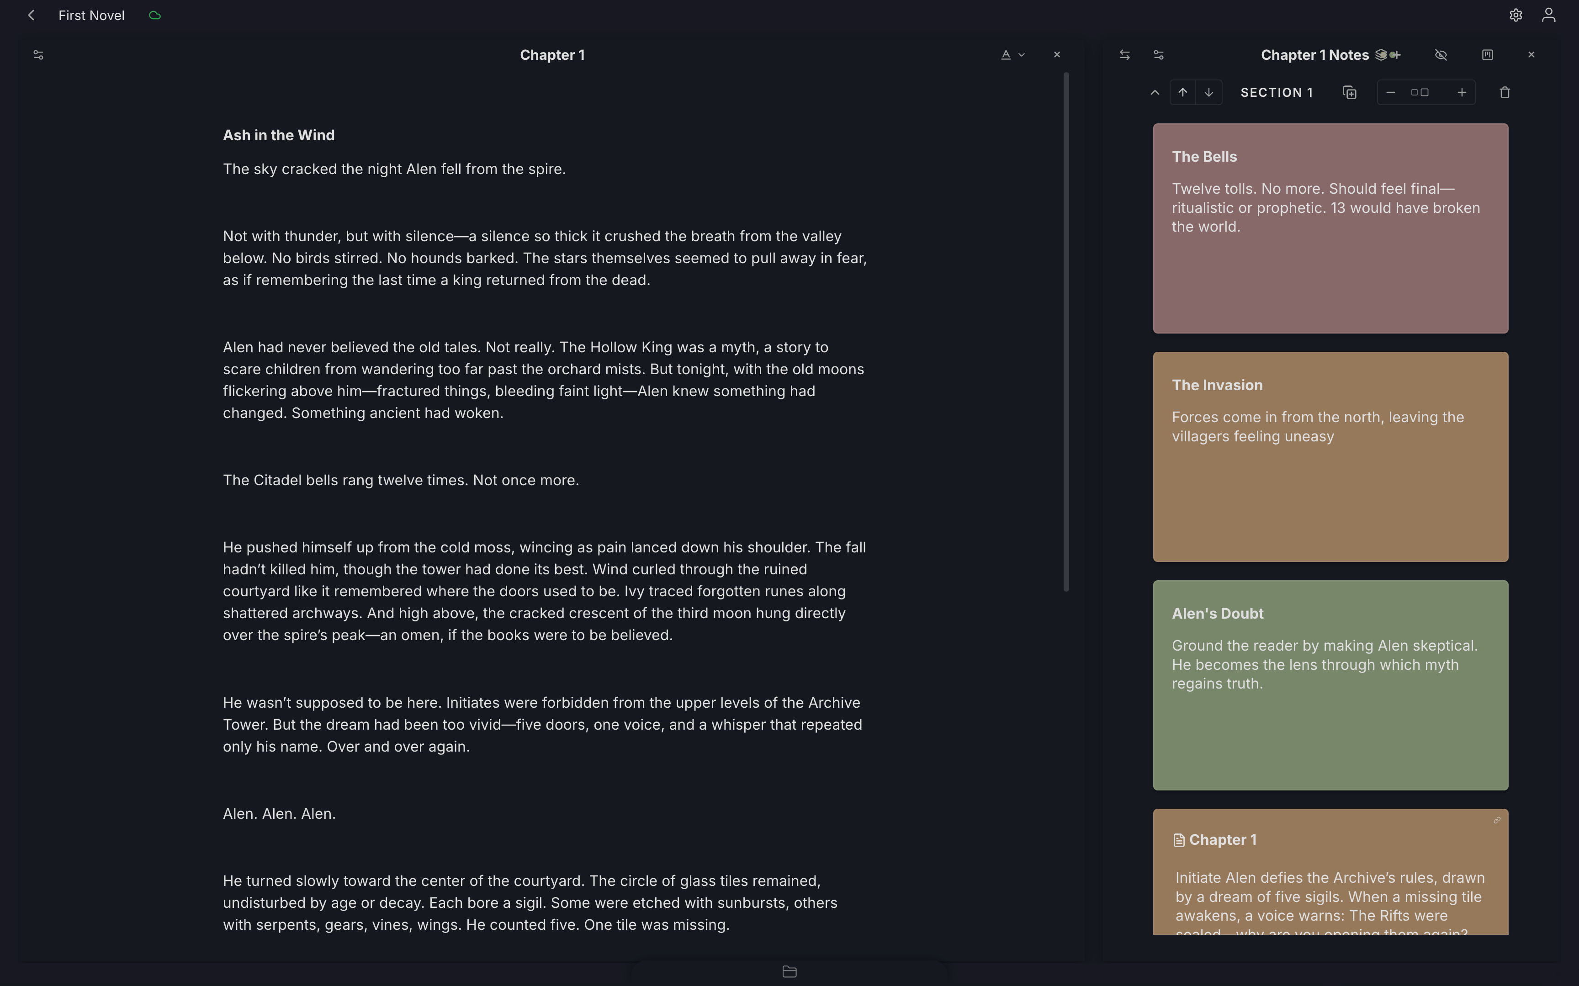
Task: Click the line 'The Citadel bells rang twelve times'
Action: coord(400,480)
